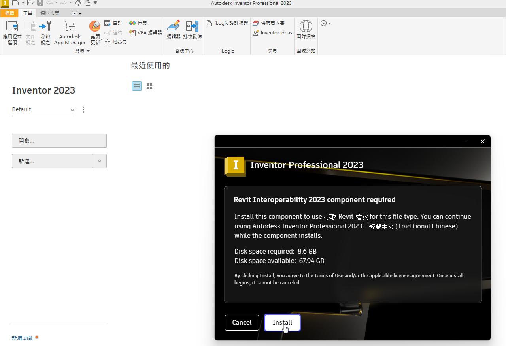
Task: Open 自訂 customize command
Action: click(113, 23)
